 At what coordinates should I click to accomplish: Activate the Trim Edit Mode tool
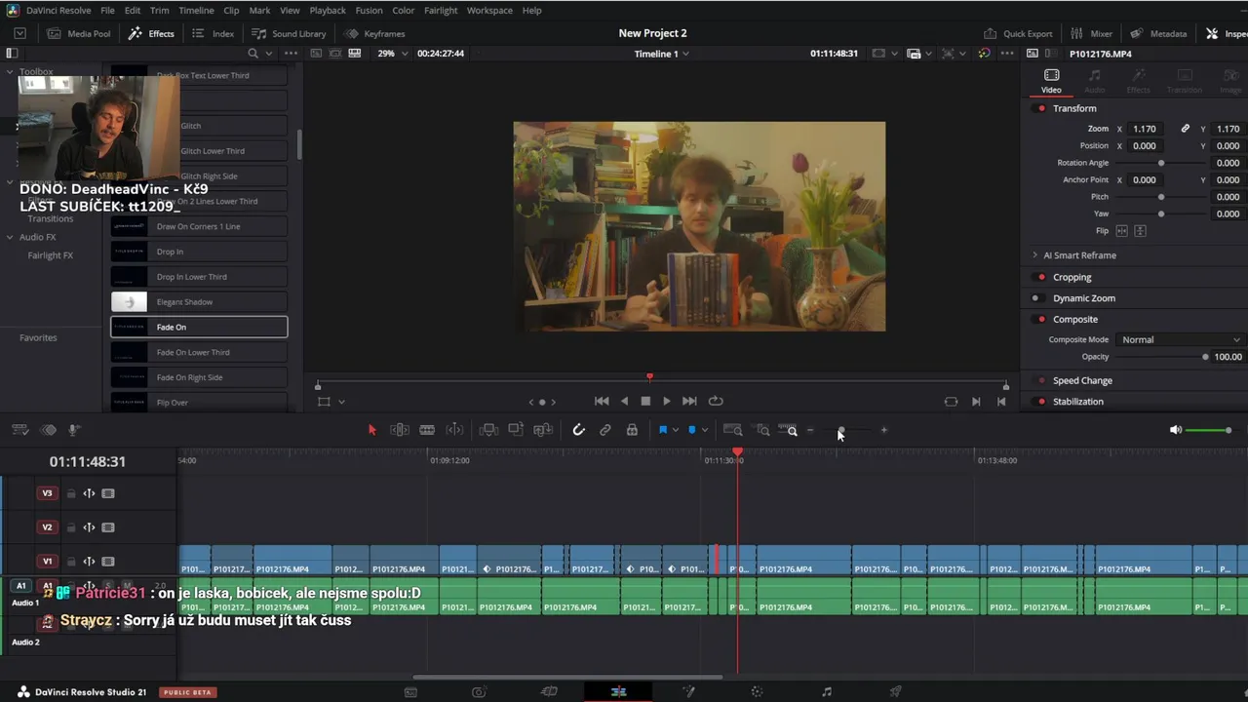click(400, 430)
